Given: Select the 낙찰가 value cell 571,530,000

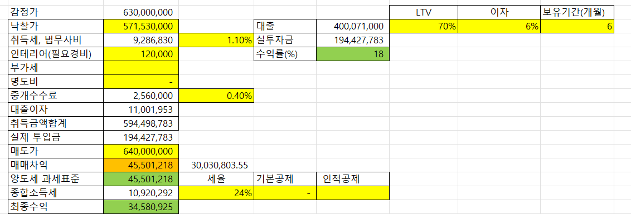Looking at the screenshot, I should (141, 27).
